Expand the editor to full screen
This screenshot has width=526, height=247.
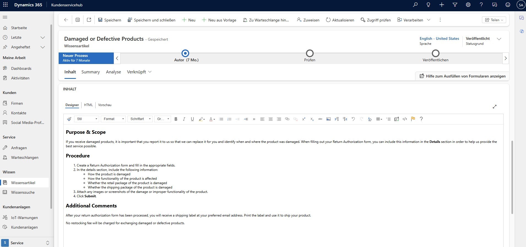495,107
